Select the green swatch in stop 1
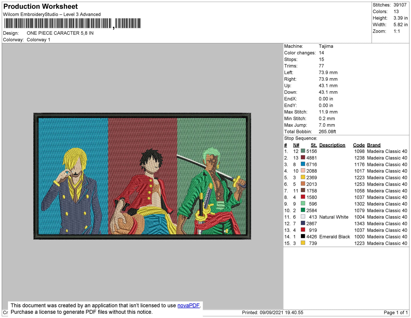411x318 pixels. pos(303,151)
